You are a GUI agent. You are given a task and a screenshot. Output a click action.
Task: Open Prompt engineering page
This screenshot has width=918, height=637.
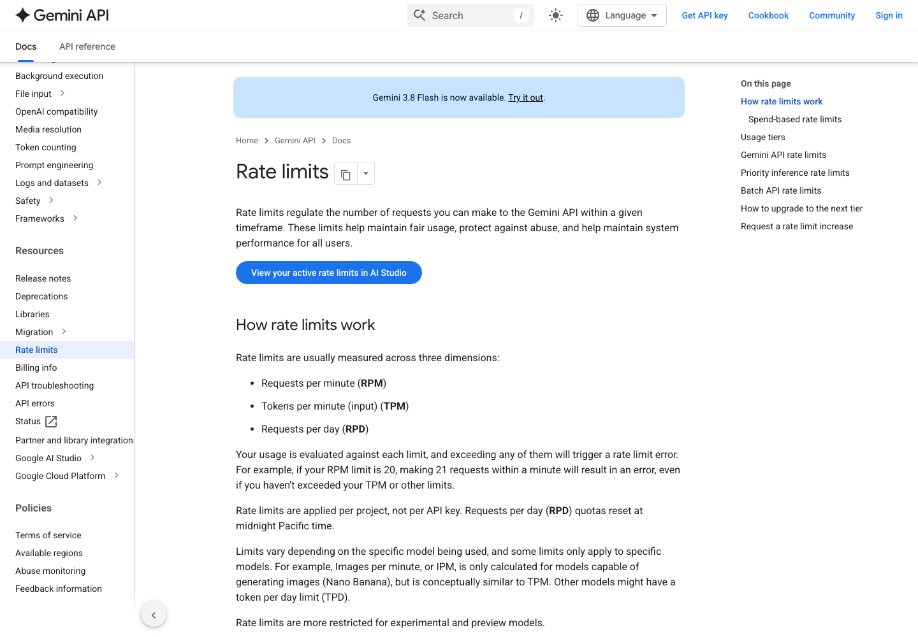point(54,165)
